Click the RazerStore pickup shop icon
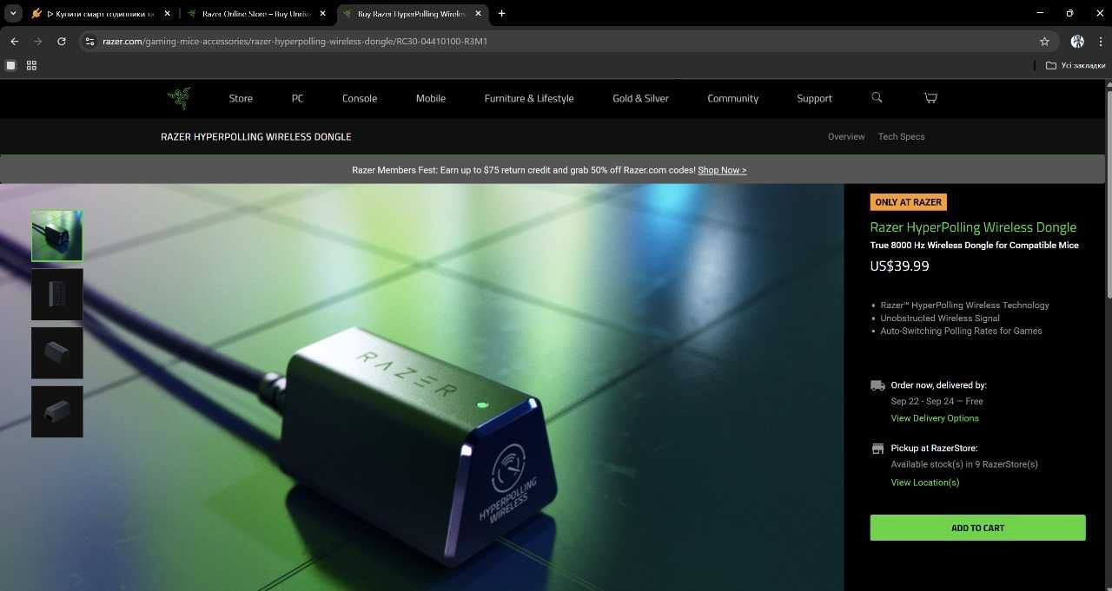1112x591 pixels. pyautogui.click(x=877, y=449)
